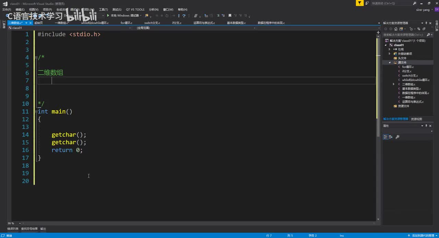Click the SY account avatar
The image size is (439, 238).
pyautogui.click(x=437, y=10)
